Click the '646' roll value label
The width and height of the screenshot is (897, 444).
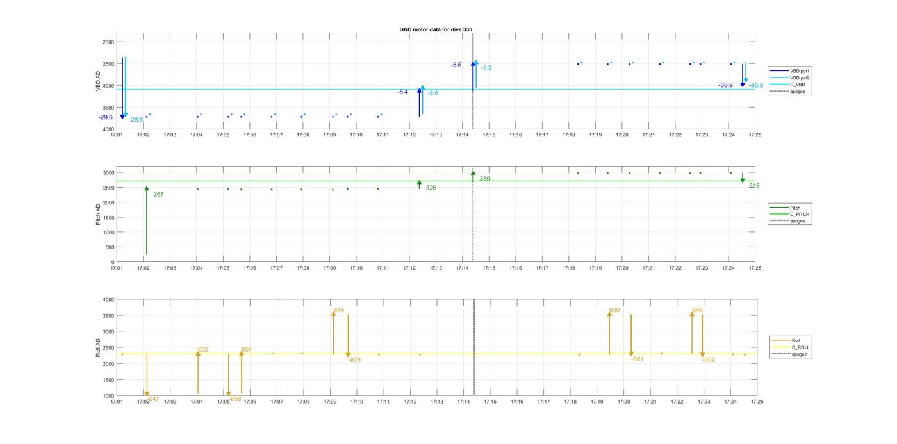pyautogui.click(x=697, y=310)
